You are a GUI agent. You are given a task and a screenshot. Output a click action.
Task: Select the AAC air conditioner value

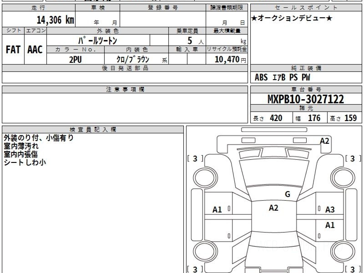click(x=35, y=50)
